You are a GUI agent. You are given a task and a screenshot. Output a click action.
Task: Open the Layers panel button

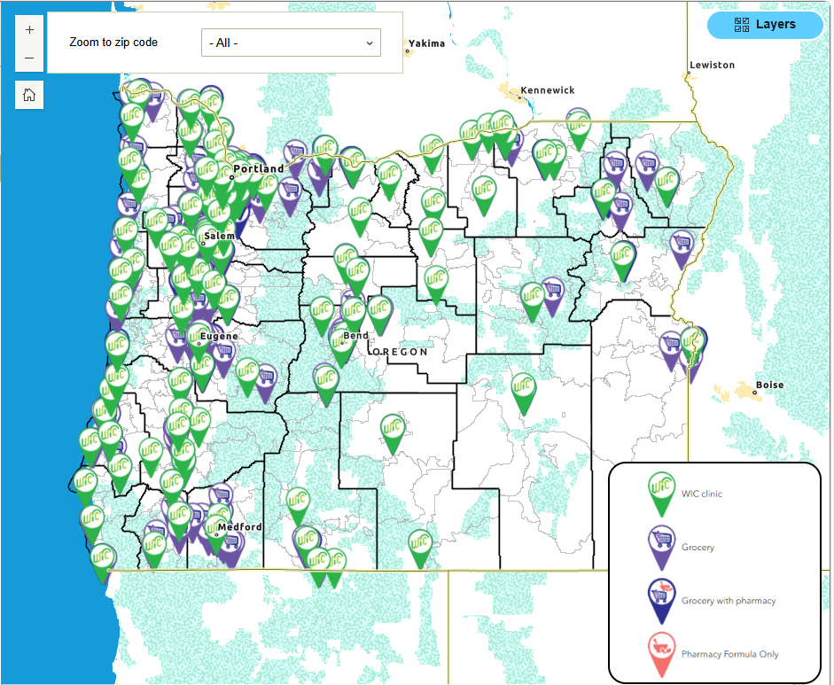[x=765, y=25]
